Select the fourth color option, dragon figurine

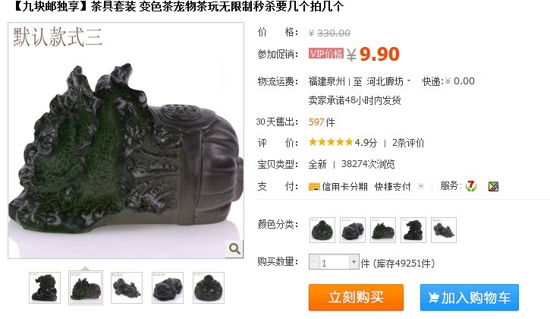[x=413, y=230]
